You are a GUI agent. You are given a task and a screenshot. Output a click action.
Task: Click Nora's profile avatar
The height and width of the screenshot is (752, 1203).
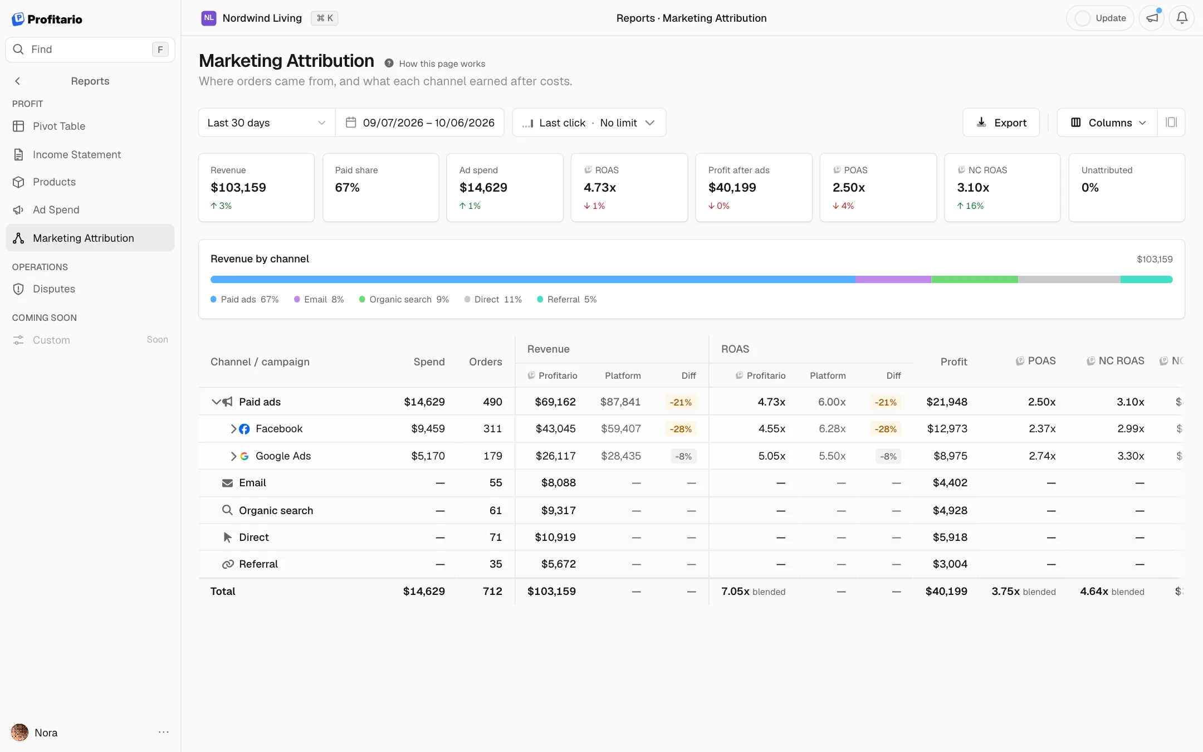20,733
